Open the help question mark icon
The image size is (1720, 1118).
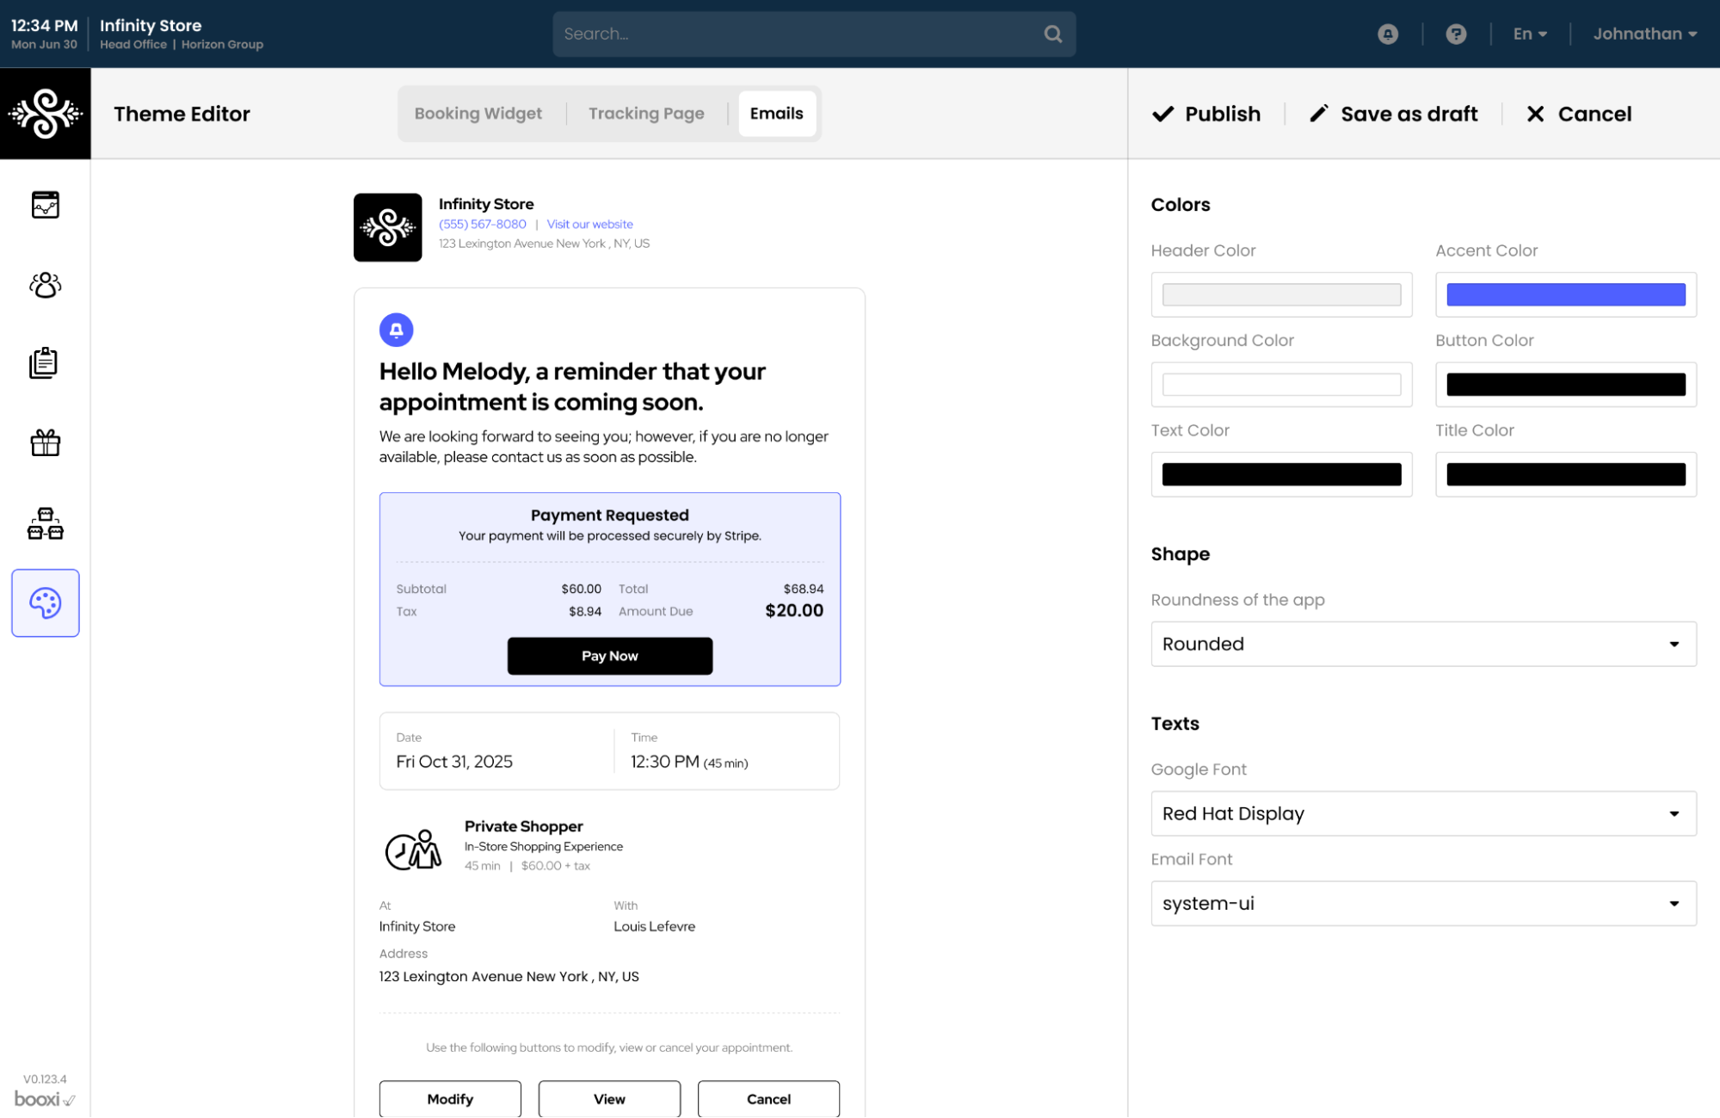tap(1455, 34)
